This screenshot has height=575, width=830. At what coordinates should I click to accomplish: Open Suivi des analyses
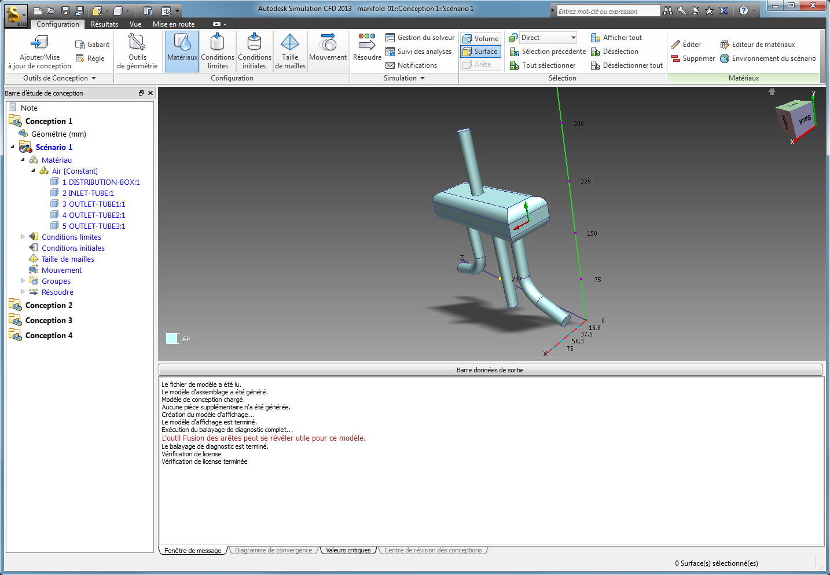pyautogui.click(x=418, y=52)
